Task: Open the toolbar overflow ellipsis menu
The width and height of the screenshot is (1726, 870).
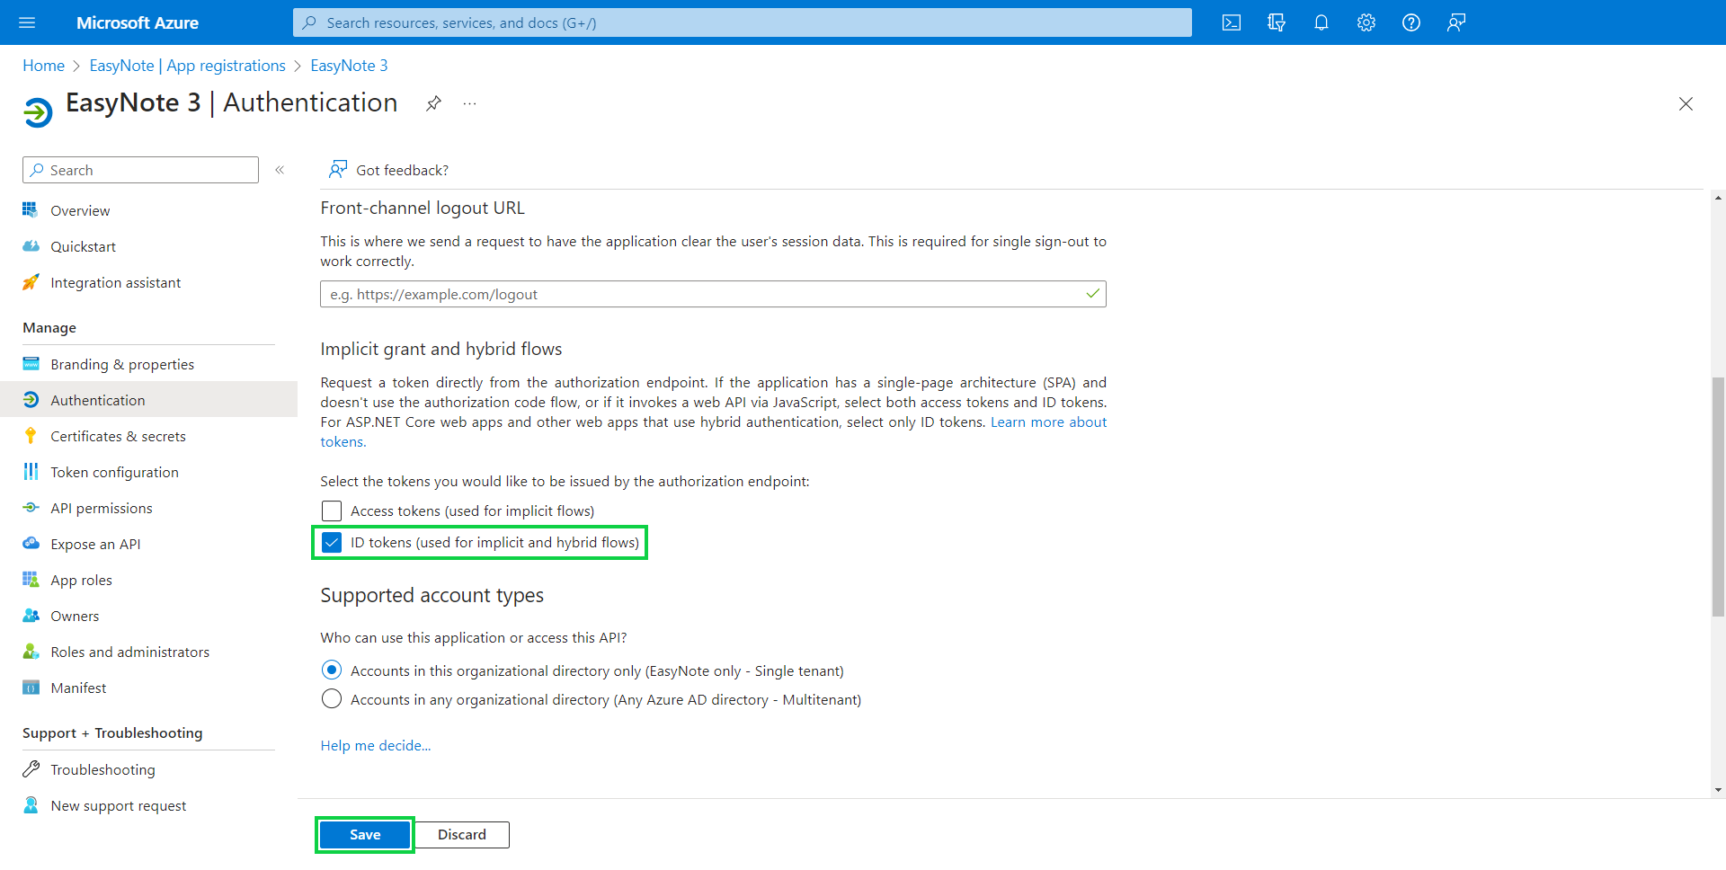Action: click(468, 103)
